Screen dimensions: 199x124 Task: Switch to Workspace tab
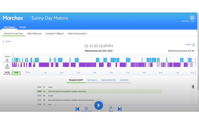click(x=9, y=27)
